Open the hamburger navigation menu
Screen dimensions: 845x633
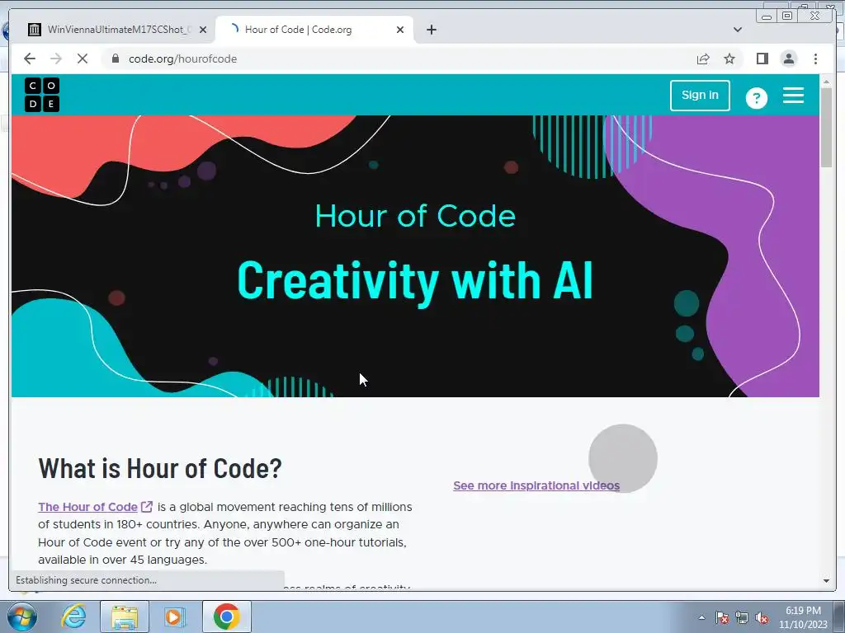pyautogui.click(x=793, y=96)
